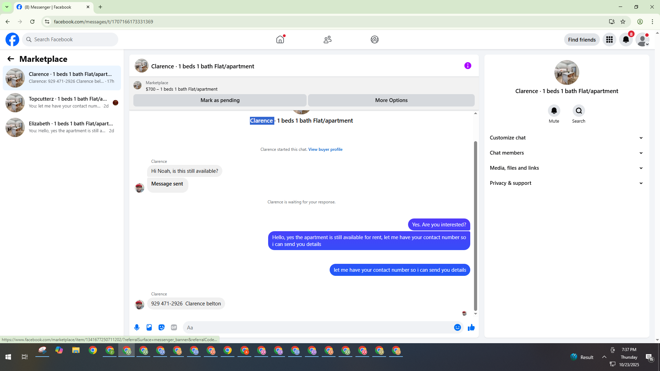This screenshot has width=660, height=371.
Task: Open the notifications bell
Action: (626, 40)
